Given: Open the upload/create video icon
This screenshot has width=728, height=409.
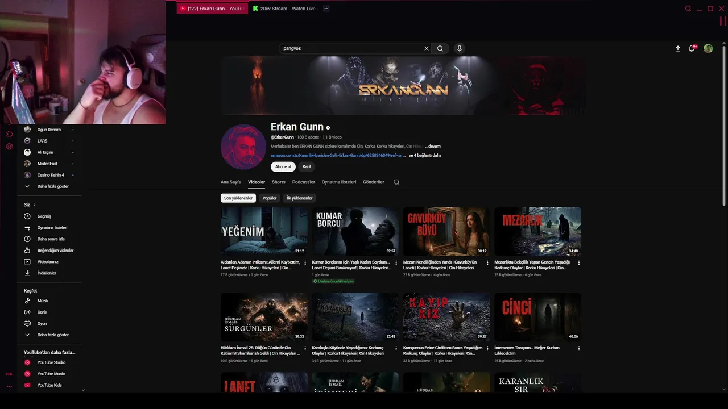Looking at the screenshot, I should (678, 48).
